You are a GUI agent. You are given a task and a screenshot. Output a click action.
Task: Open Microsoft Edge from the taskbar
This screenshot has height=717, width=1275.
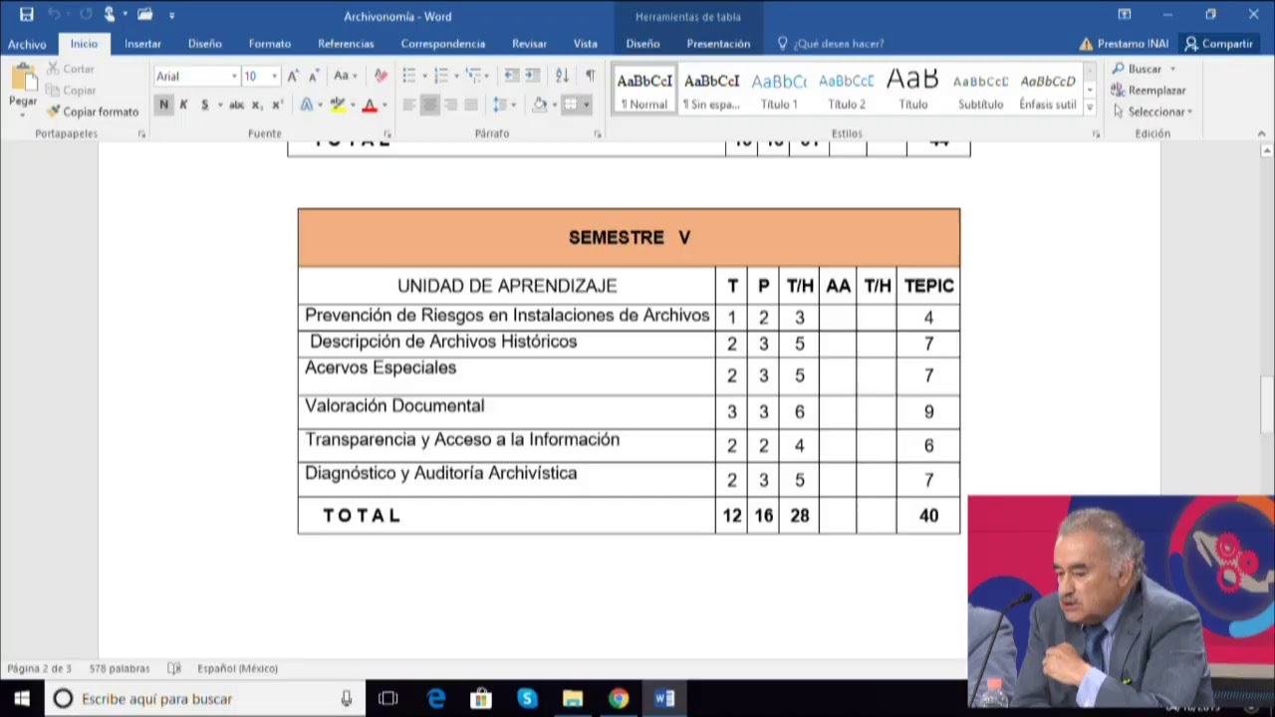click(436, 699)
